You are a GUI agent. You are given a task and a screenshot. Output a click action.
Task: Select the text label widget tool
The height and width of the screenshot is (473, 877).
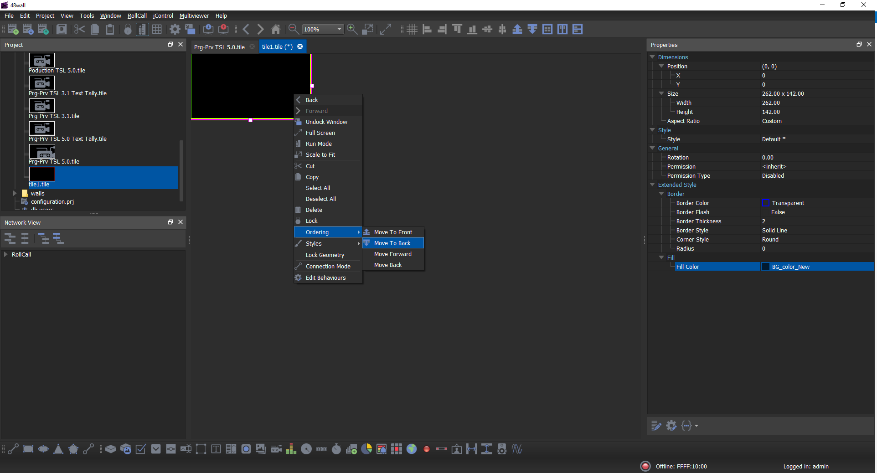pyautogui.click(x=216, y=449)
